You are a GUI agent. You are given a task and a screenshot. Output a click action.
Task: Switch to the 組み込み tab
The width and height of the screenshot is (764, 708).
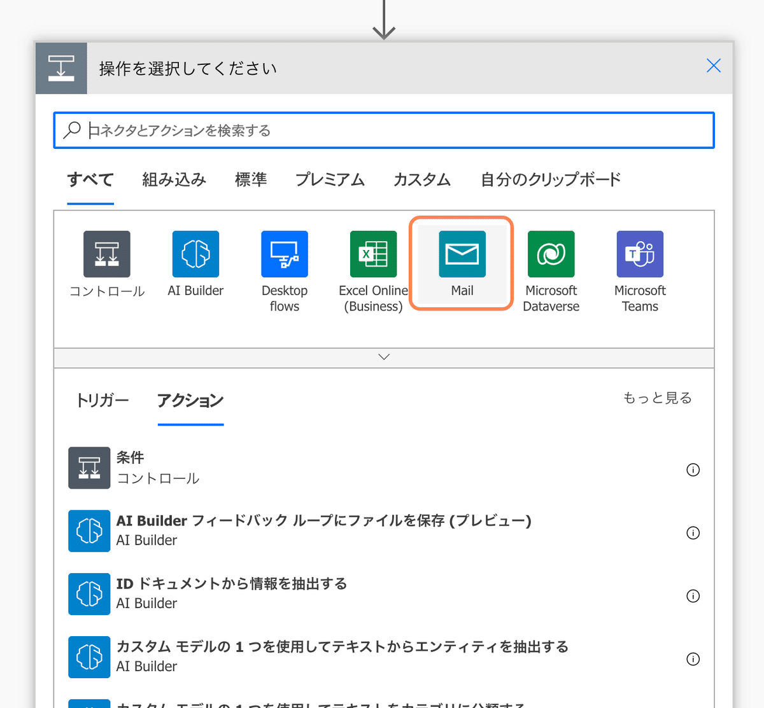point(174,180)
